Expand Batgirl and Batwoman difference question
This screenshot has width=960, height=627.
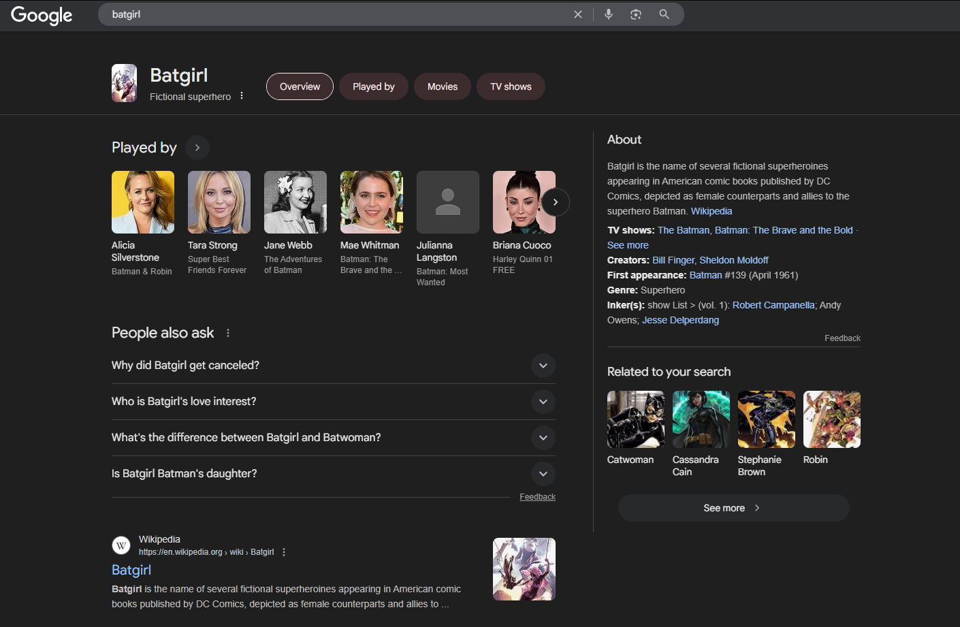click(x=334, y=438)
